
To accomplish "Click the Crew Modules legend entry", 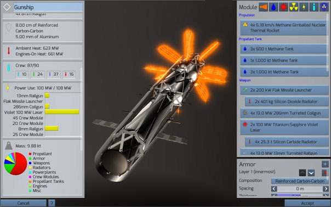I will point(44,177).
